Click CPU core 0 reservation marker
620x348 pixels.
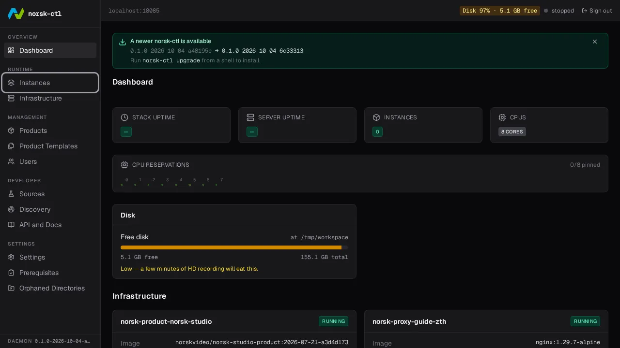click(122, 185)
